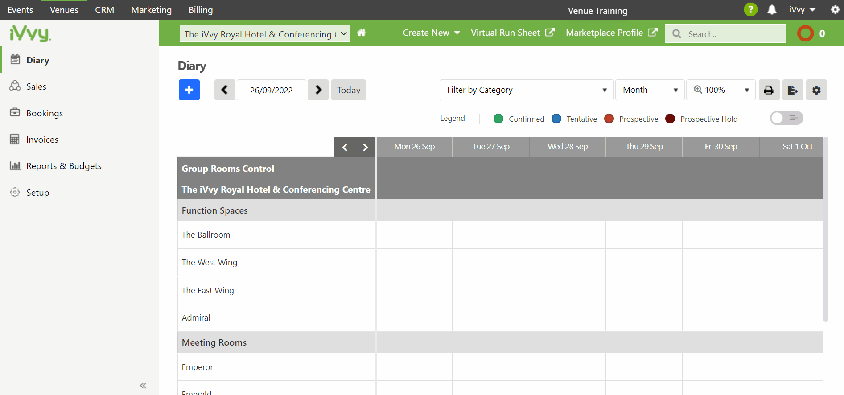Select the Emperor meeting room row

point(276,367)
